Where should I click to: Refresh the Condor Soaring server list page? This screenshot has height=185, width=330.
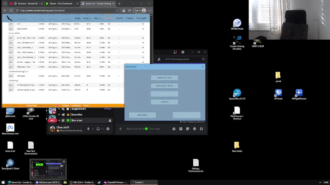[11, 11]
